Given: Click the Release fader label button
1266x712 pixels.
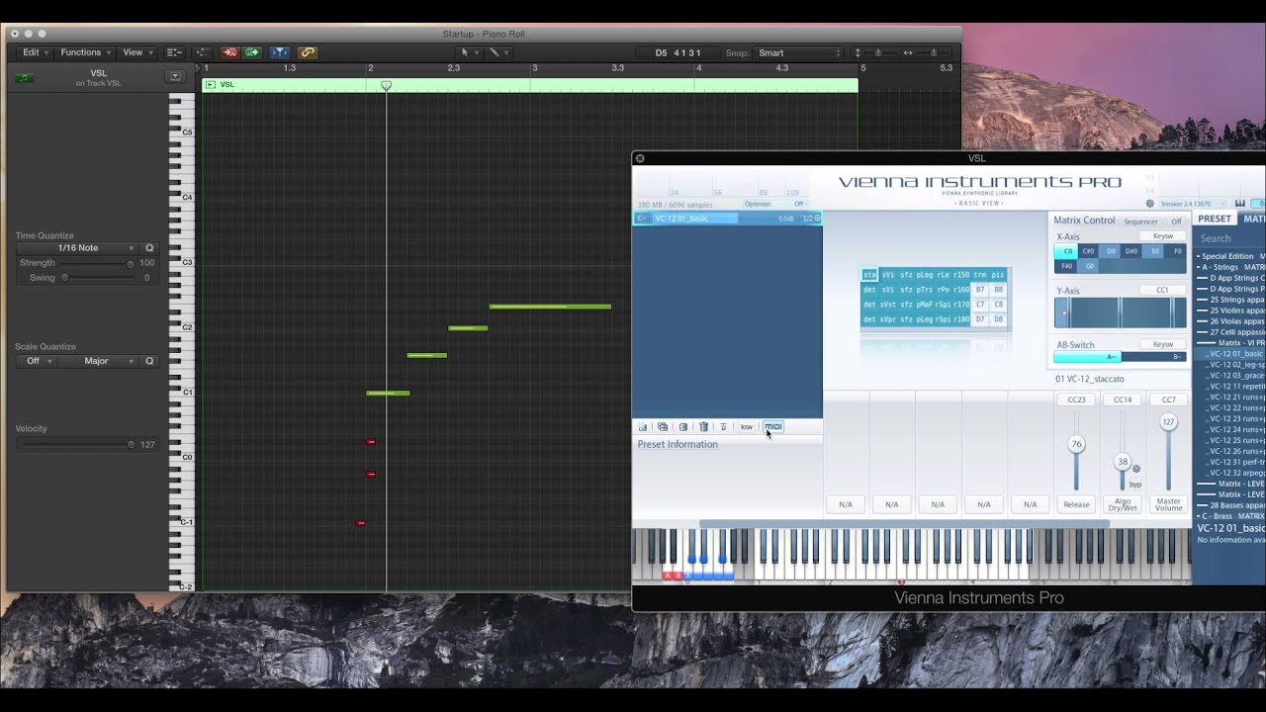Looking at the screenshot, I should click(x=1076, y=504).
